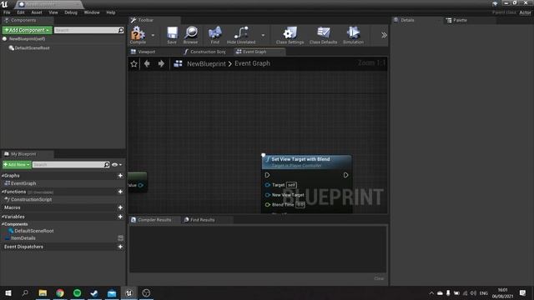534x300 pixels.
Task: Browse to asset in Content Browser
Action: 191,35
